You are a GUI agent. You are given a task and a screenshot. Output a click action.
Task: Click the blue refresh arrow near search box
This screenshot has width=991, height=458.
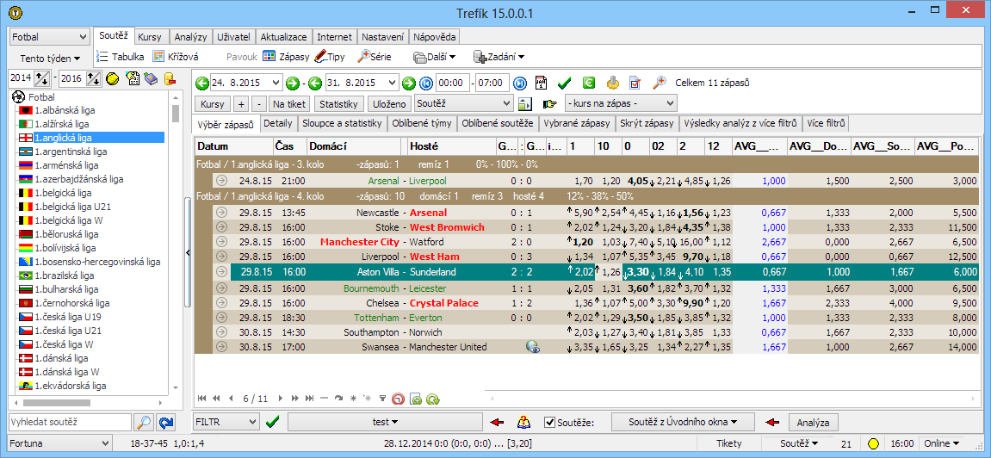165,422
